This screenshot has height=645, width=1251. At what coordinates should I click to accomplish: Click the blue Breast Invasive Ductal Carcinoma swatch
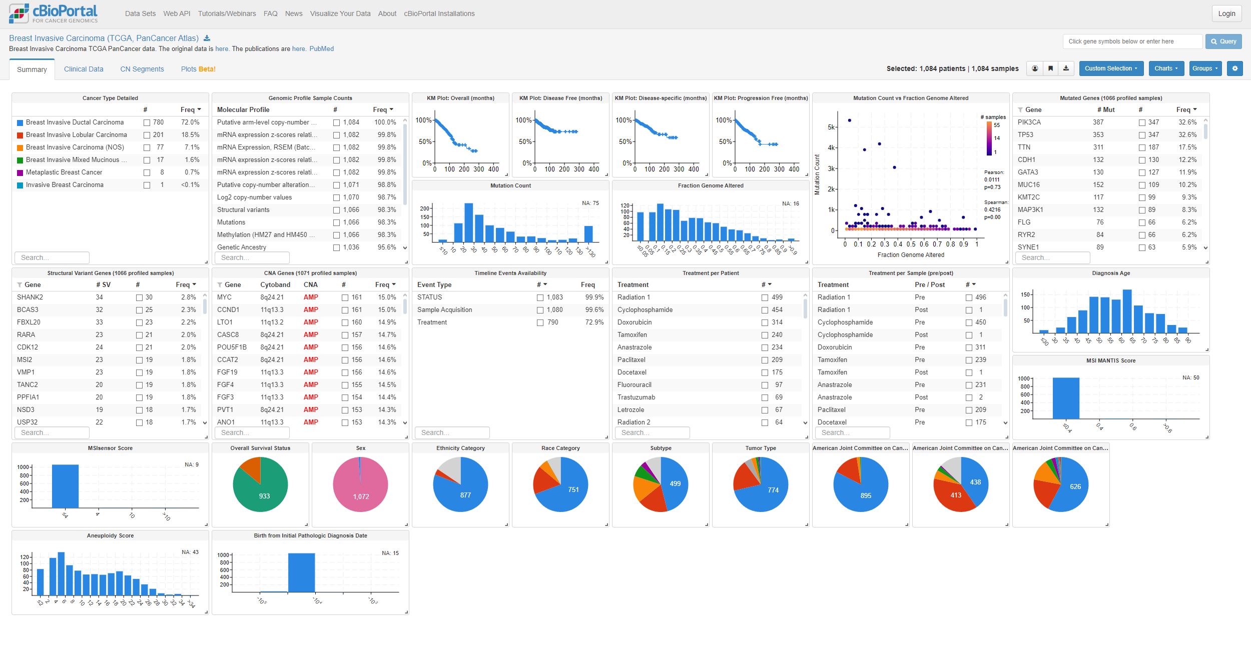tap(20, 122)
